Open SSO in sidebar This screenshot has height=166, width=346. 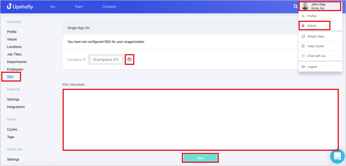[10, 77]
